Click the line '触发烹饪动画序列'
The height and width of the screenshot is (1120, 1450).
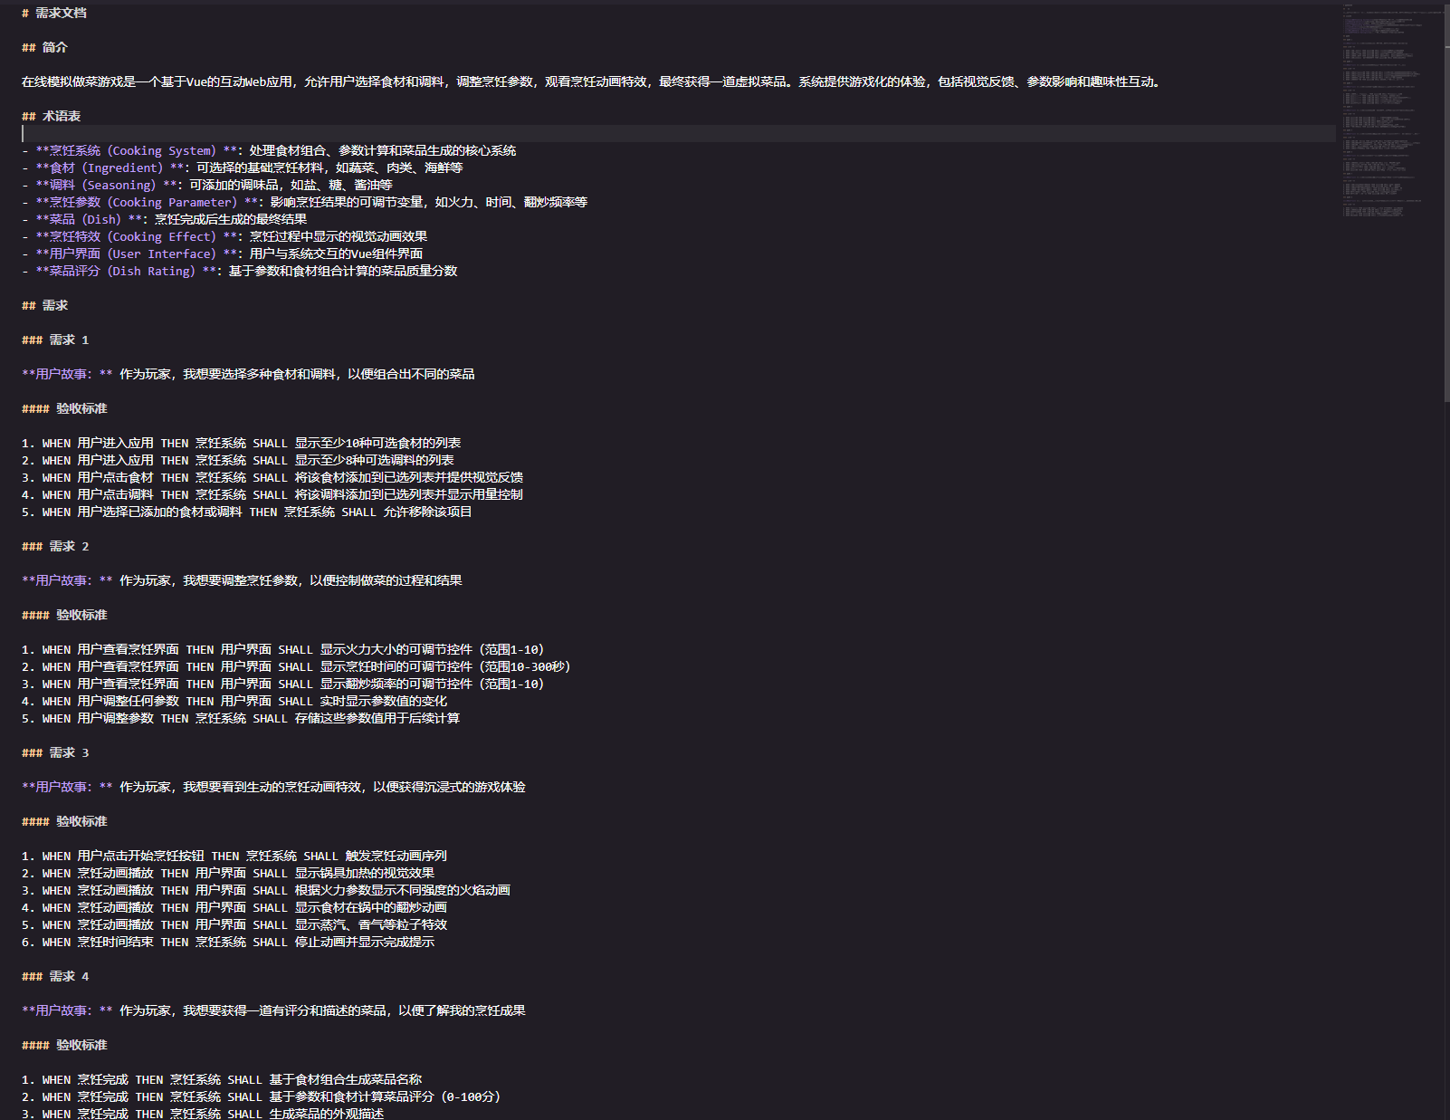point(234,856)
